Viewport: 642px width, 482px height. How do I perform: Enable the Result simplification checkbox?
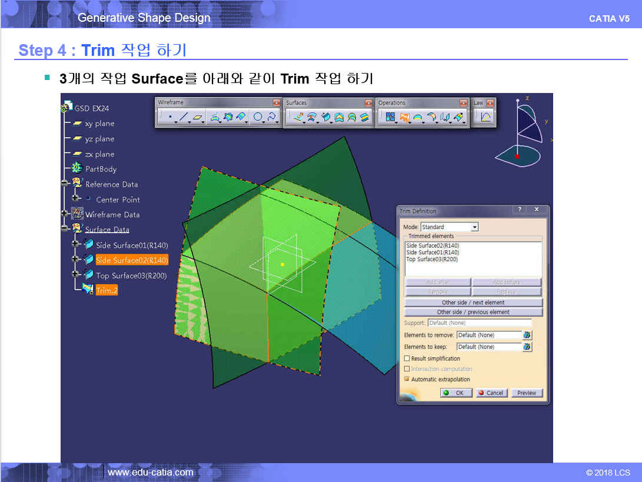pyautogui.click(x=407, y=358)
